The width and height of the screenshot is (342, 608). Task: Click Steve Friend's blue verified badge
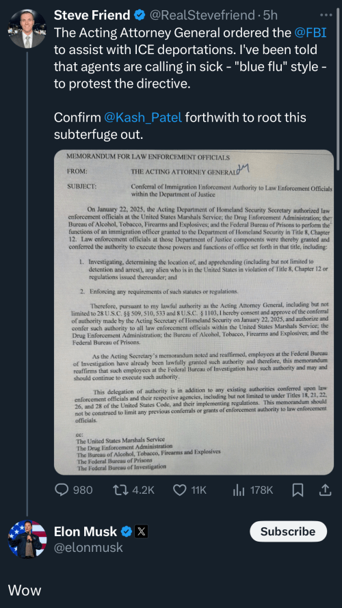tap(140, 16)
